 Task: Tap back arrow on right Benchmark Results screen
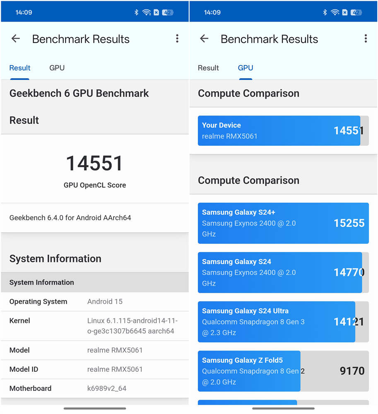tap(204, 39)
